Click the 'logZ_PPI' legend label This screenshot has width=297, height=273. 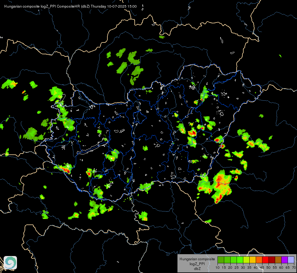click(x=197, y=264)
